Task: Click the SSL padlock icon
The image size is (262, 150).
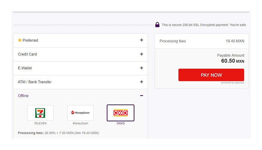Action: click(x=157, y=25)
